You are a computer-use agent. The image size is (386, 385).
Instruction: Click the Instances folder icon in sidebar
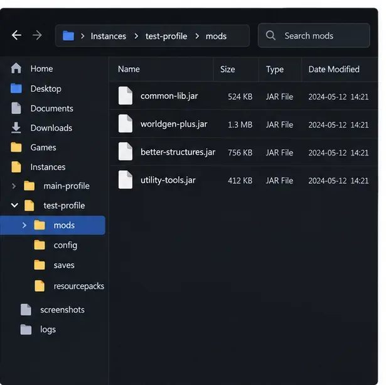[16, 167]
